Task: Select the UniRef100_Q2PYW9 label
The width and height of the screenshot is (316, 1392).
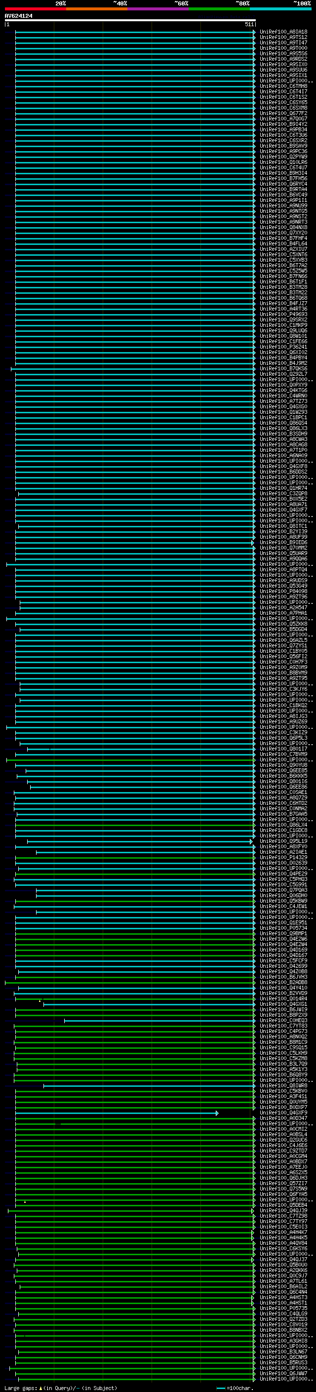Action: click(283, 157)
